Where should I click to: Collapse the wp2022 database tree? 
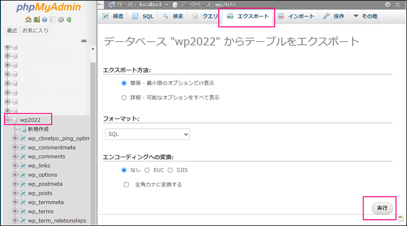[x=7, y=120]
